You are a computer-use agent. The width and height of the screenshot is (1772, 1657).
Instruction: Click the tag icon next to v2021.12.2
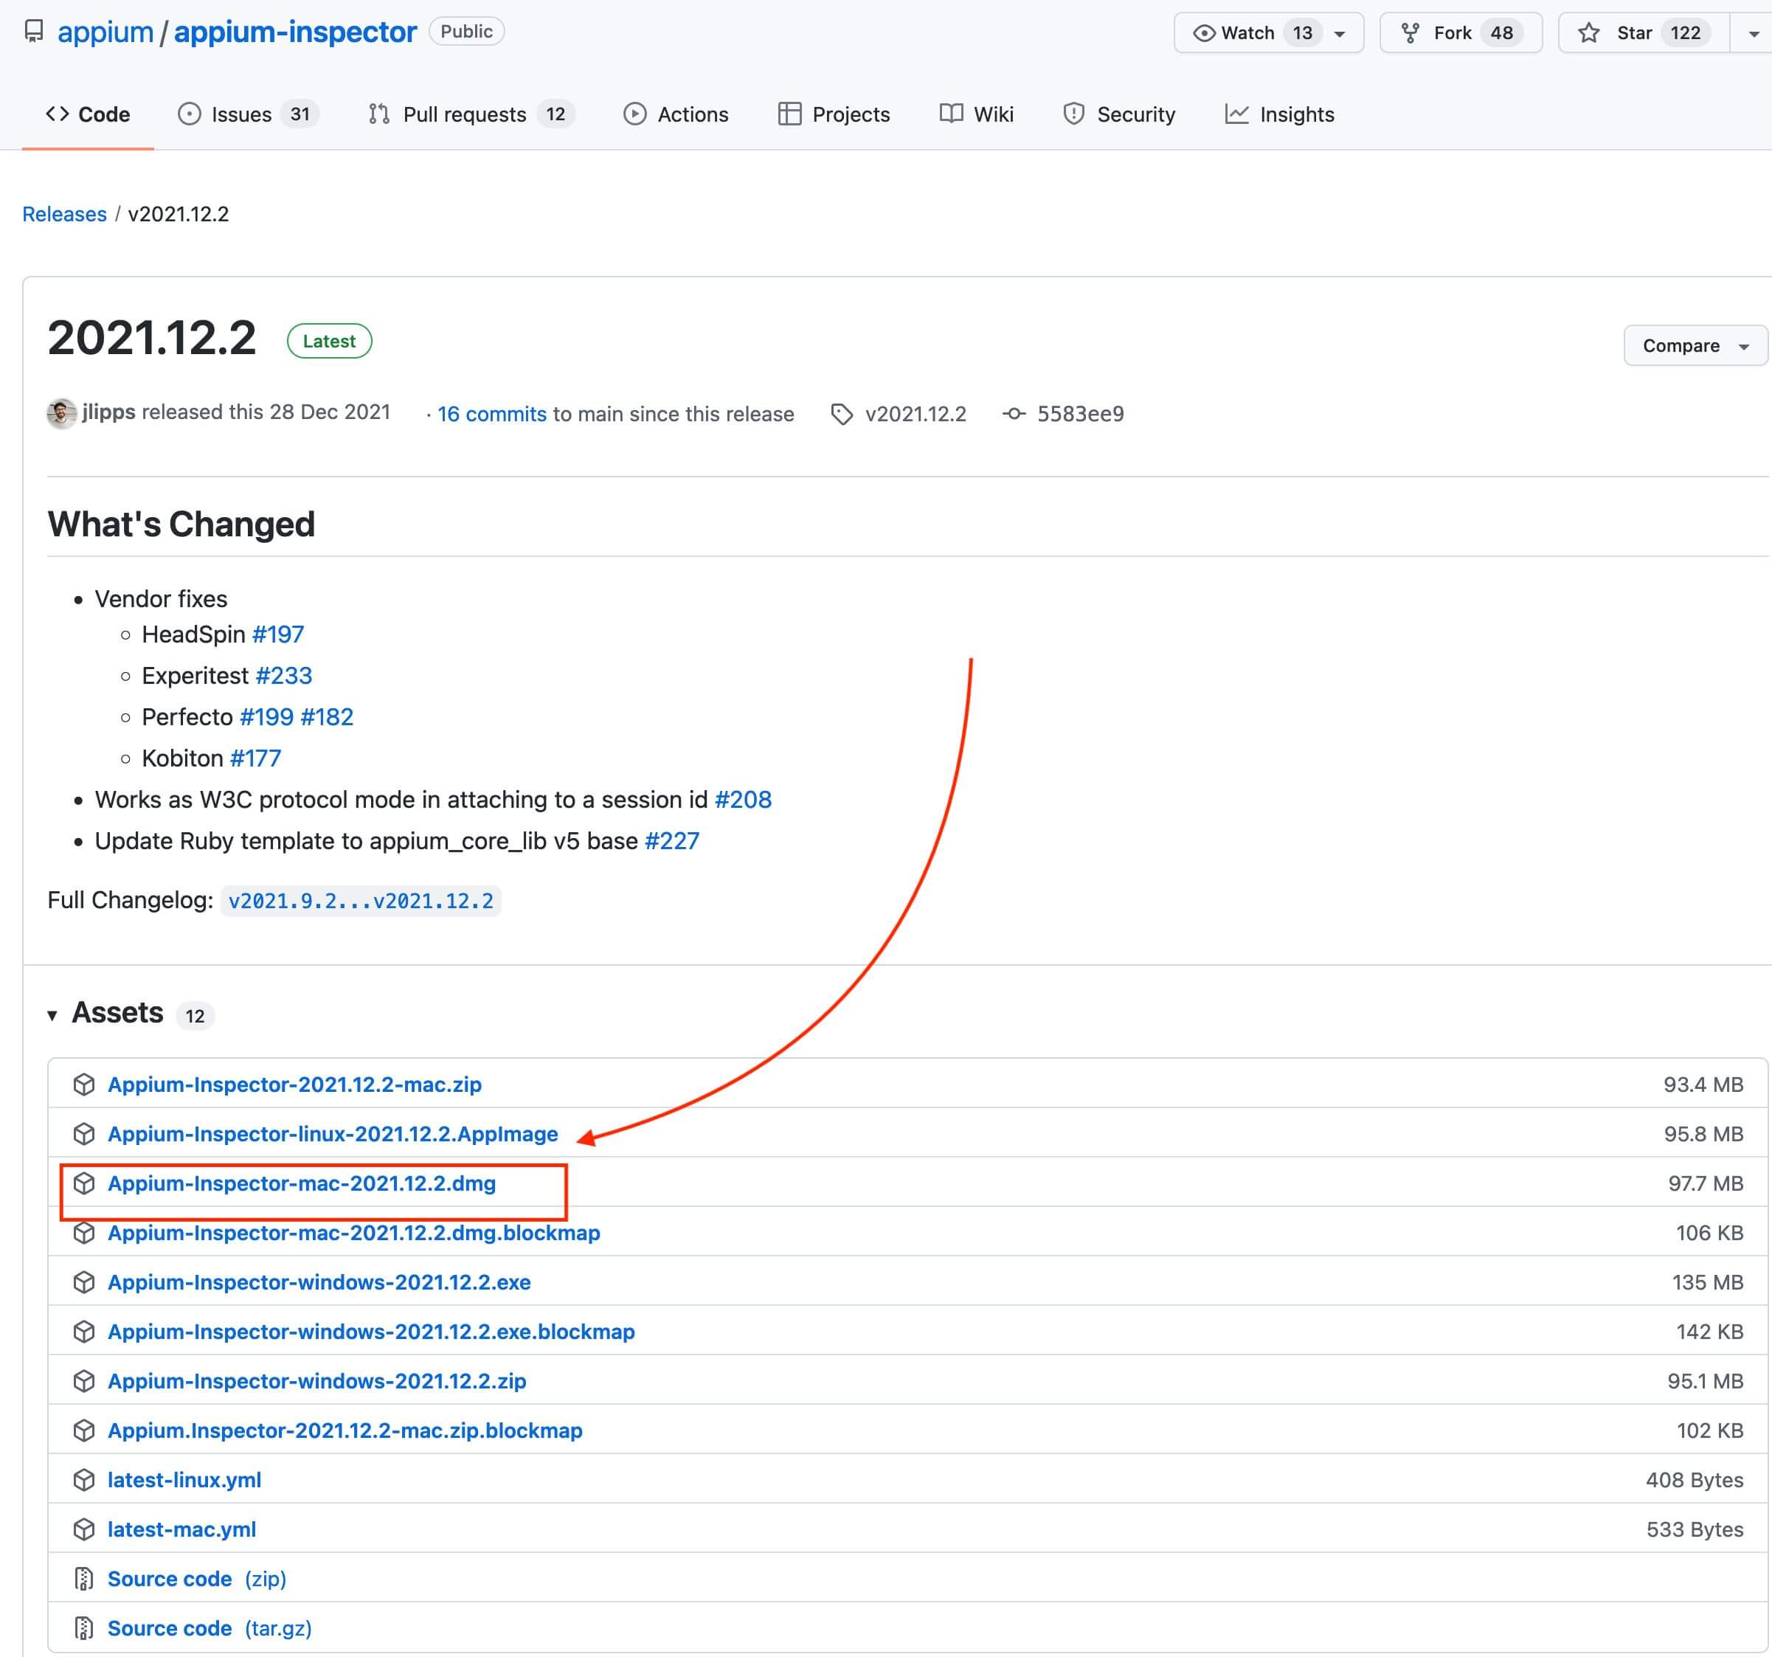pos(842,414)
